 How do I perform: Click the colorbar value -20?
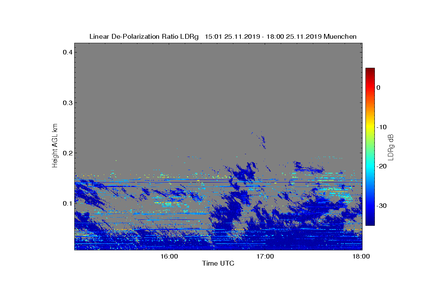coord(381,166)
